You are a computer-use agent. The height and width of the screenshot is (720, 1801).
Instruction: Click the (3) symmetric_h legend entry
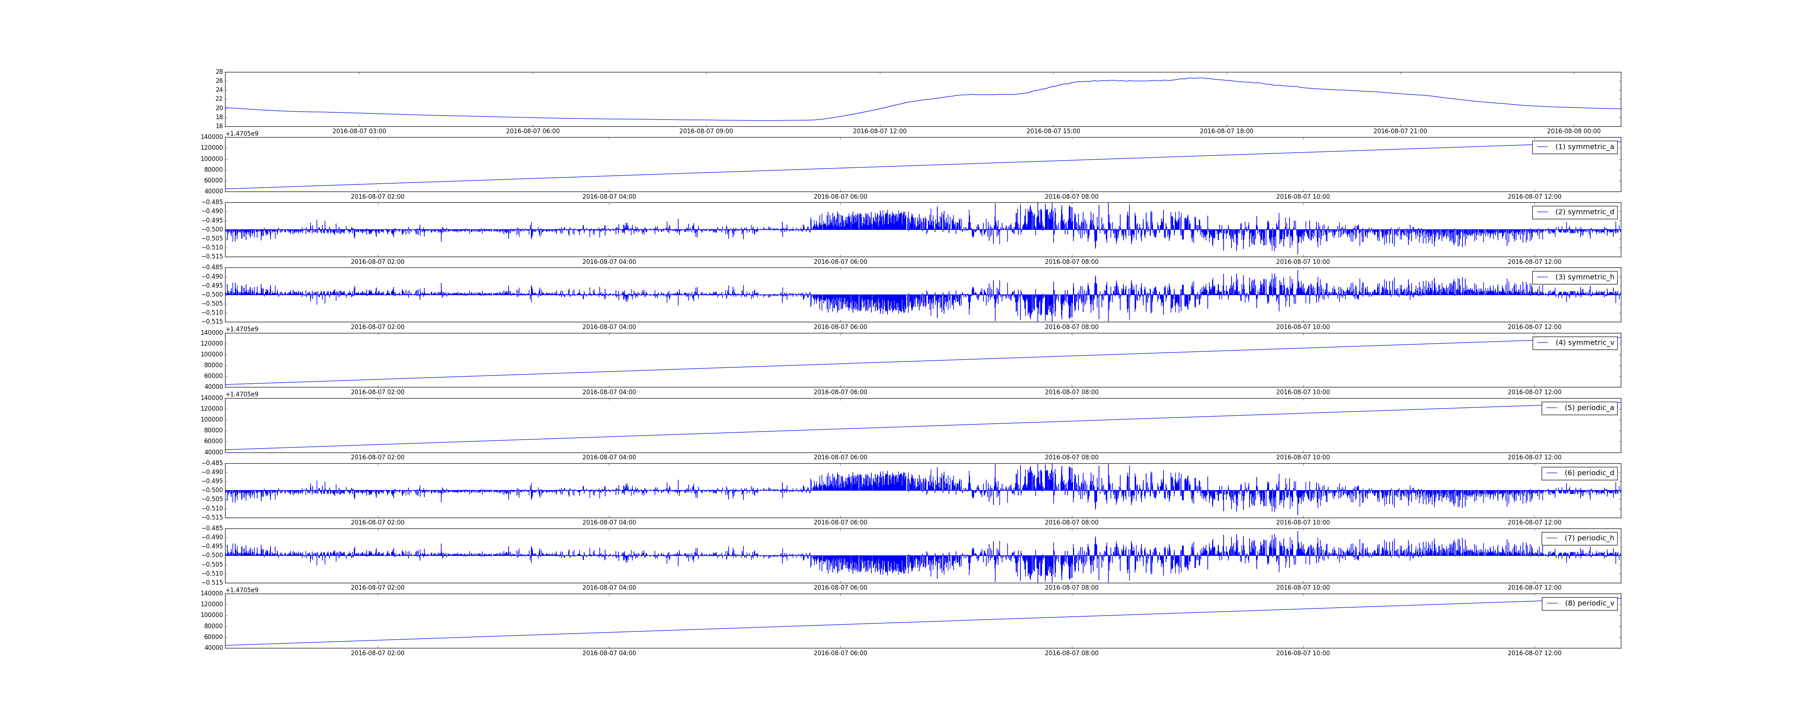point(1584,278)
